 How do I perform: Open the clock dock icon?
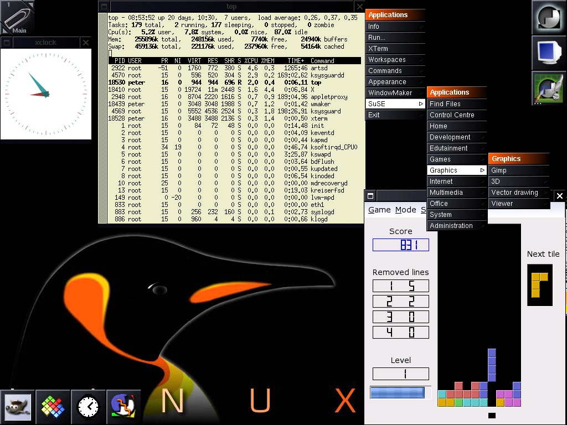coord(88,407)
